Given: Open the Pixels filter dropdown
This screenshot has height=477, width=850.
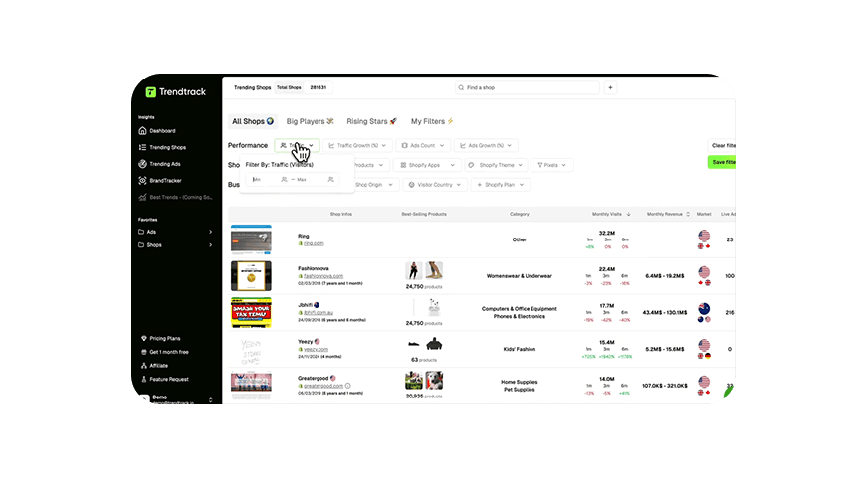Looking at the screenshot, I should pyautogui.click(x=551, y=165).
